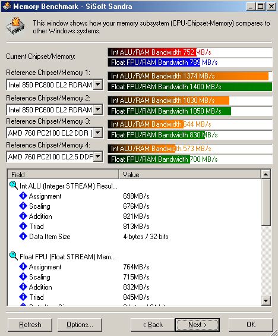The width and height of the screenshot is (278, 336).
Task: Open Reference Chipset/Memory 3 dropdown arrow
Action: [98, 133]
